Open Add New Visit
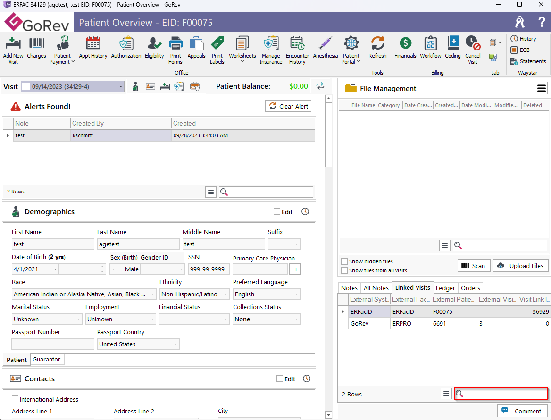The image size is (551, 420). (13, 50)
